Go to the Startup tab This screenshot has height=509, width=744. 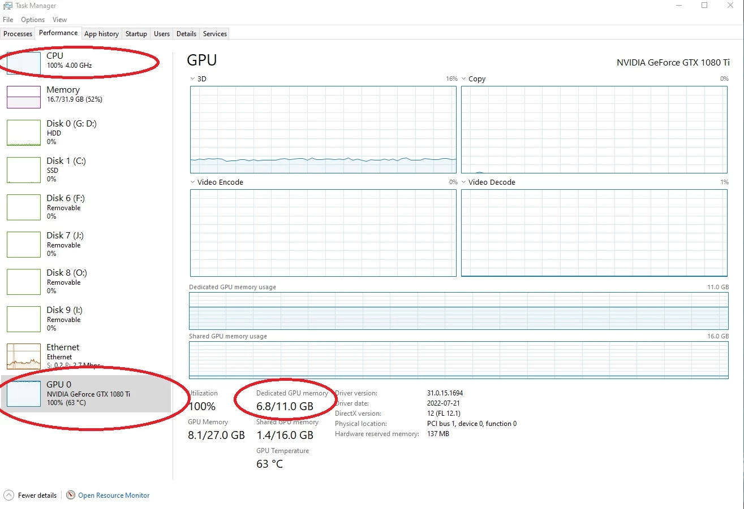coord(136,34)
